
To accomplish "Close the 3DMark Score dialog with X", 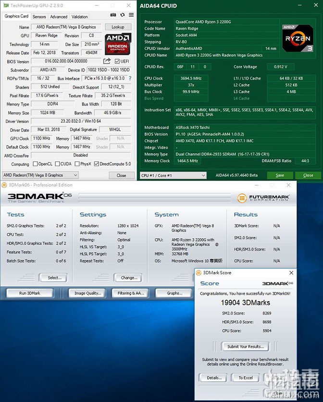I will tap(291, 273).
